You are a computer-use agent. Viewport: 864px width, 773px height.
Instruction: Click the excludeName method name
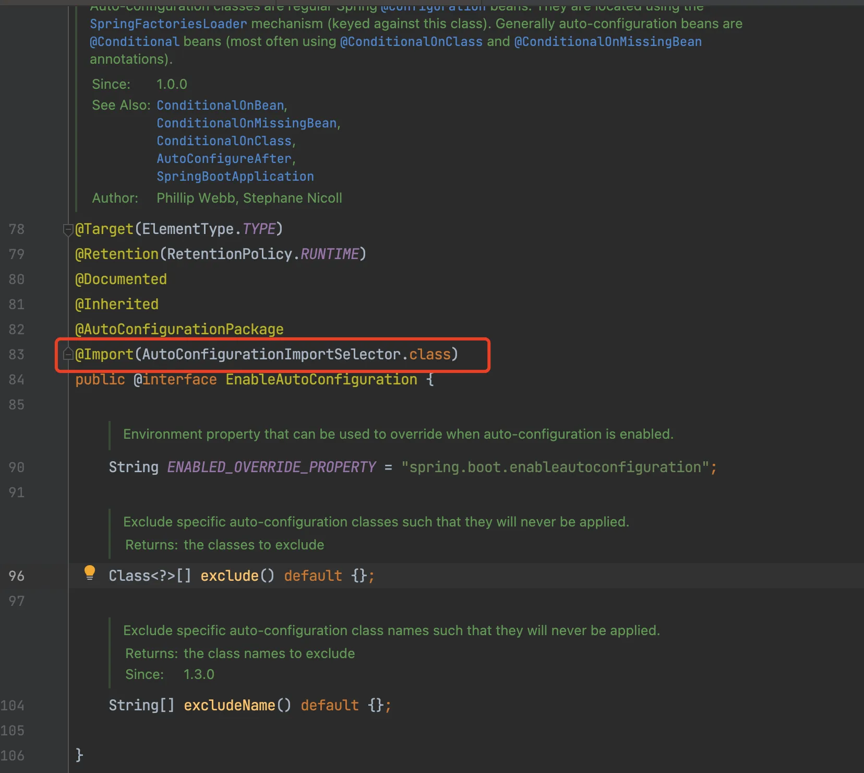[230, 706]
